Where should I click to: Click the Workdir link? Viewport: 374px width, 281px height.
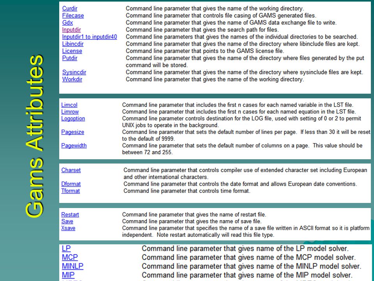pos(72,79)
